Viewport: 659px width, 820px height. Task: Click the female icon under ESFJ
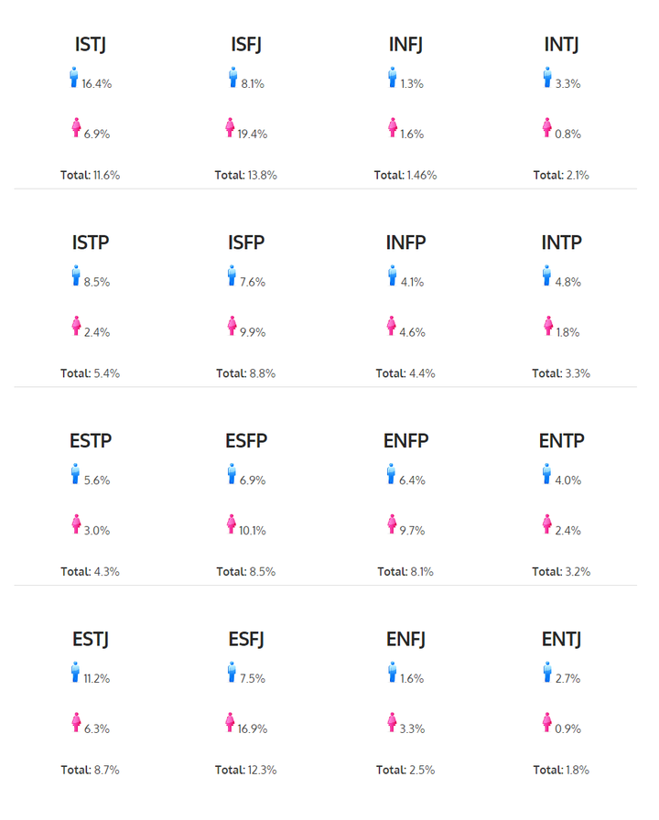coord(231,722)
